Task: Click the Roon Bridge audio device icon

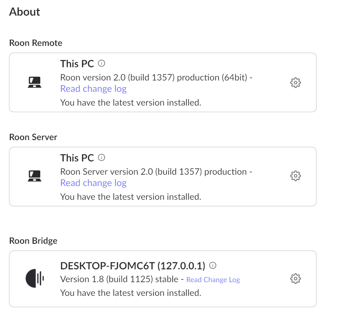Action: click(35, 279)
